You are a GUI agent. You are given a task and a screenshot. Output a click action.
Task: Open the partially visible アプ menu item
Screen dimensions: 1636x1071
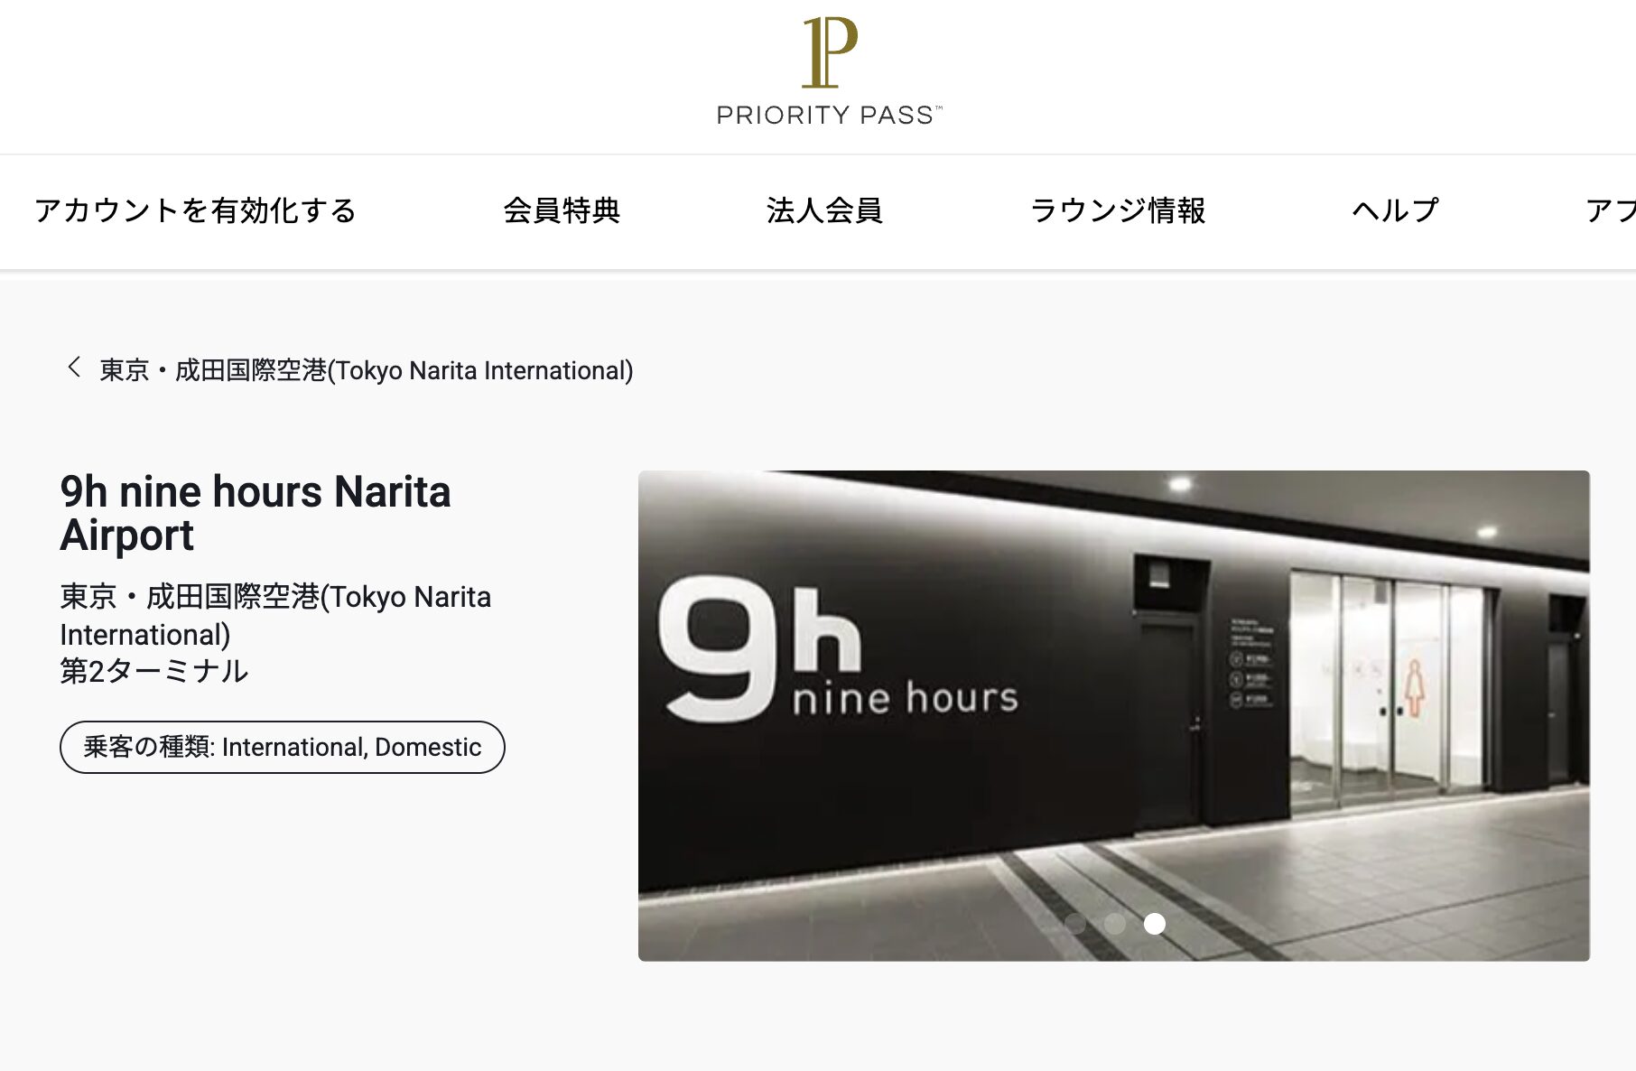1611,210
